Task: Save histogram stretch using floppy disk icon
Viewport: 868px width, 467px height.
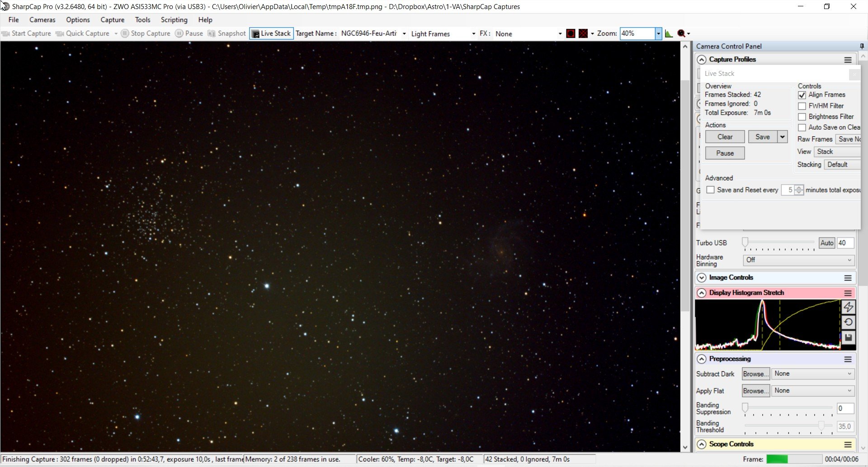Action: click(849, 337)
